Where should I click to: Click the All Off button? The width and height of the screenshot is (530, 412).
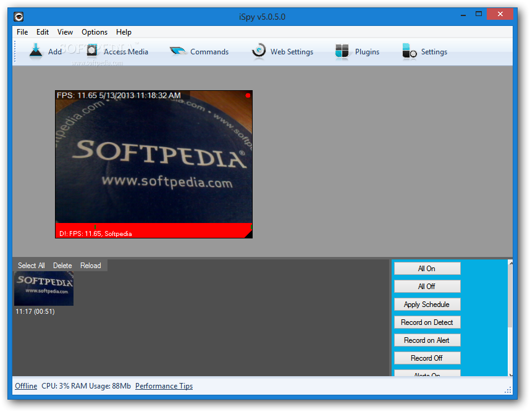click(x=427, y=287)
